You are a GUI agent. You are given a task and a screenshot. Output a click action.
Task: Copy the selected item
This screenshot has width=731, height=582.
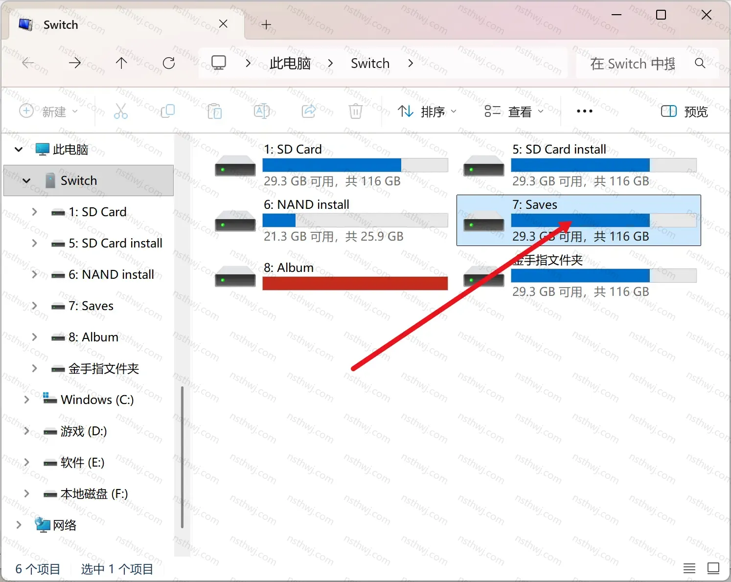(x=168, y=112)
